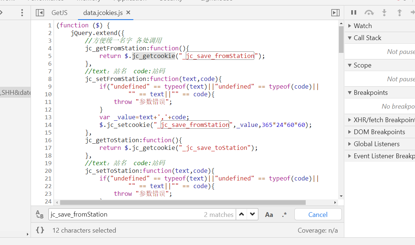Step into next function call
This screenshot has height=245, width=415.
384,12
